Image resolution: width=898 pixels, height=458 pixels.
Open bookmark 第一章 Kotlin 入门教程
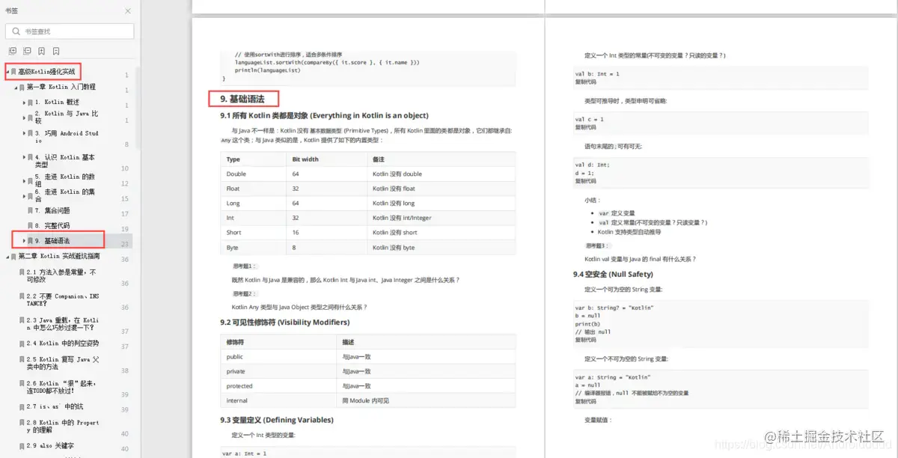[61, 87]
